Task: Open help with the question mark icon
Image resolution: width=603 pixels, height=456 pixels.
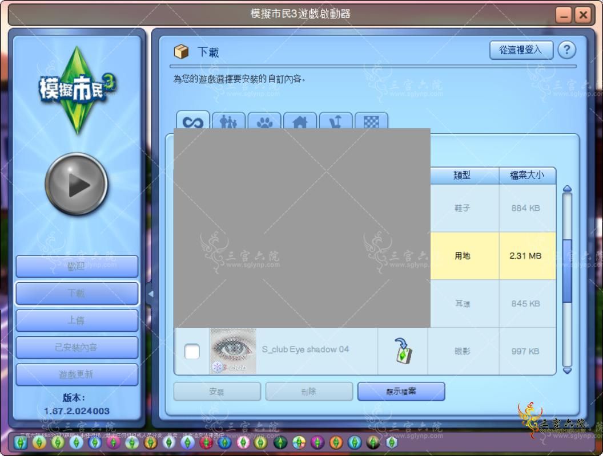Action: click(567, 50)
